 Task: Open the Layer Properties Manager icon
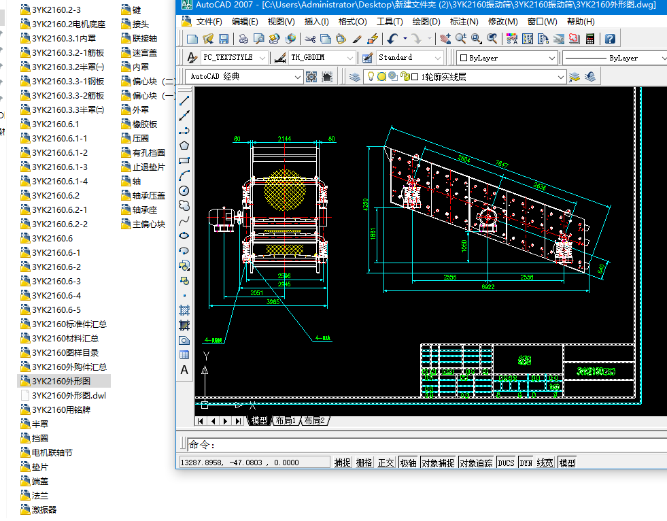tap(355, 77)
